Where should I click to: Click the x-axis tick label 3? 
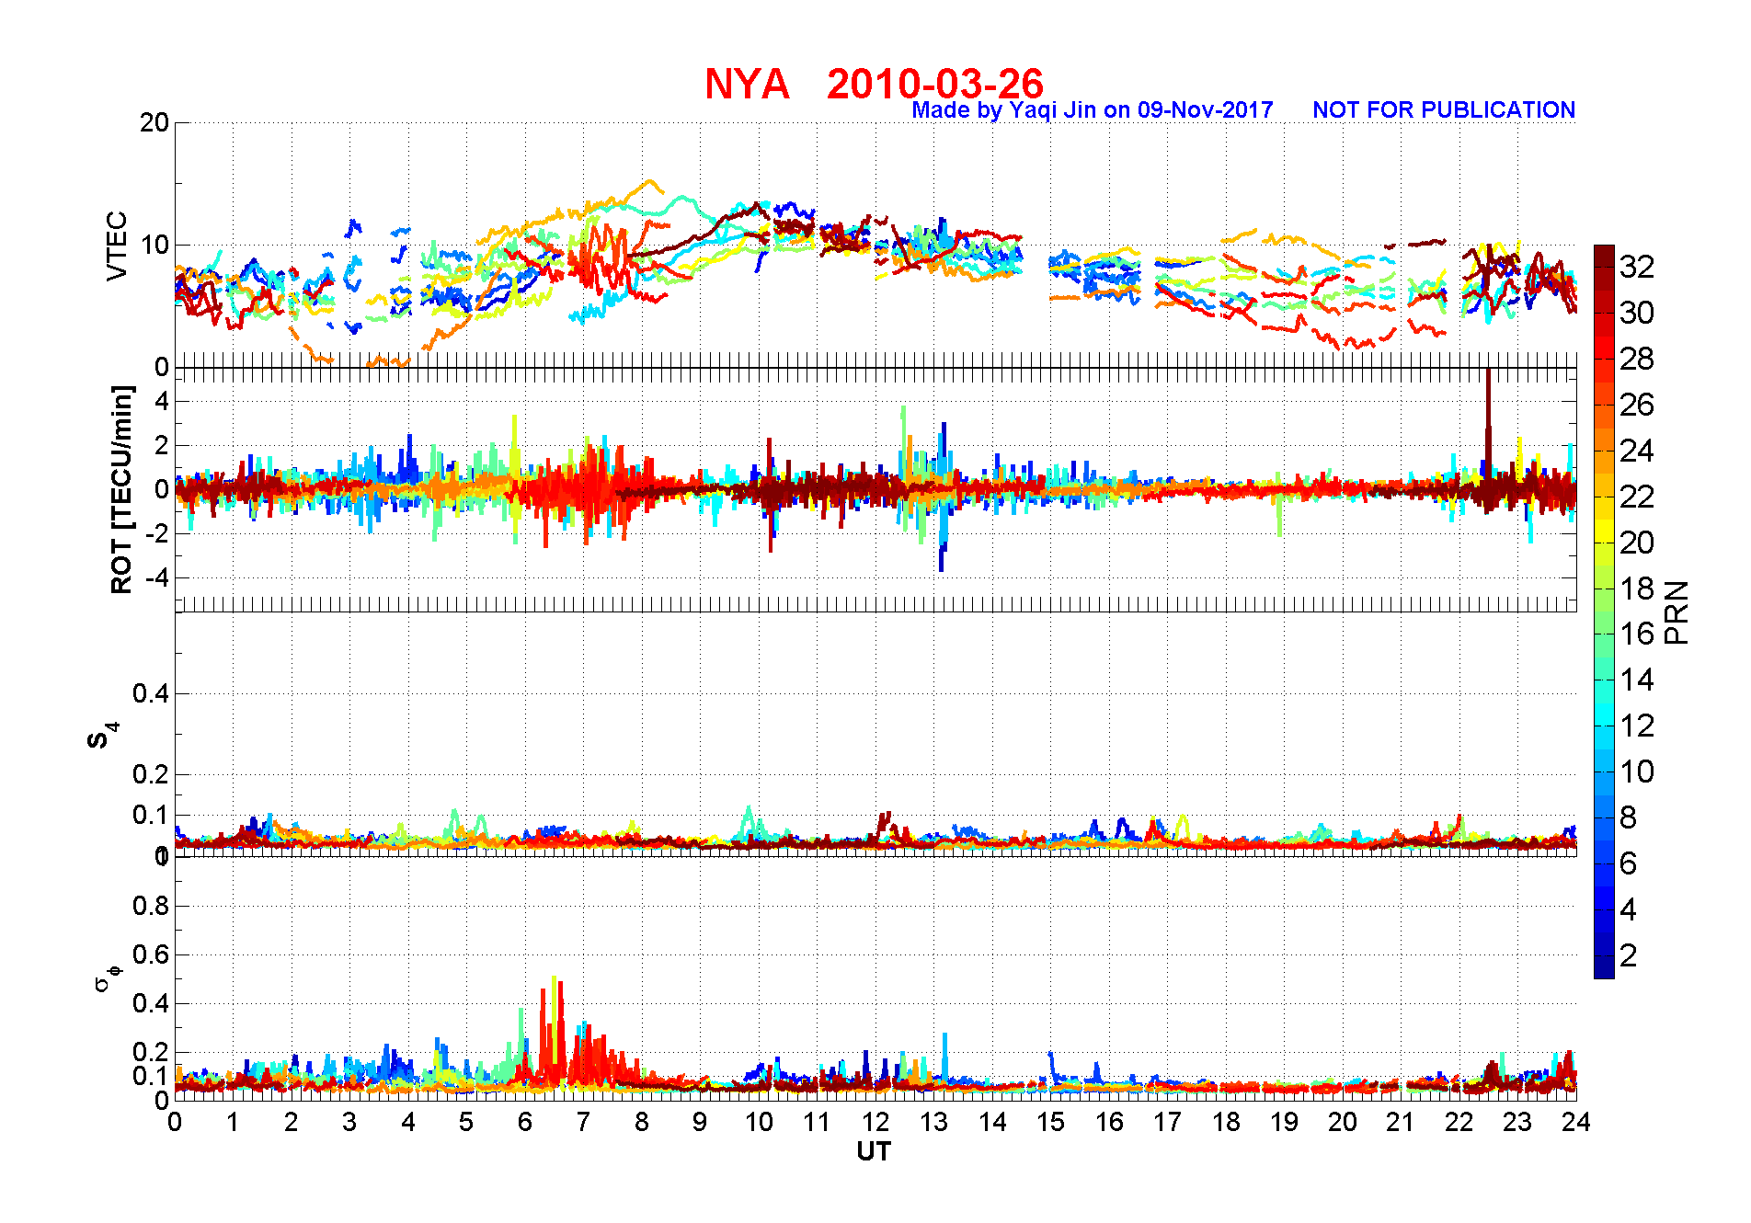tap(349, 1122)
